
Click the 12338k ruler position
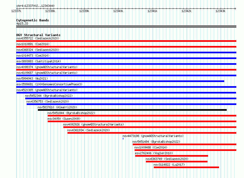point(50,11)
